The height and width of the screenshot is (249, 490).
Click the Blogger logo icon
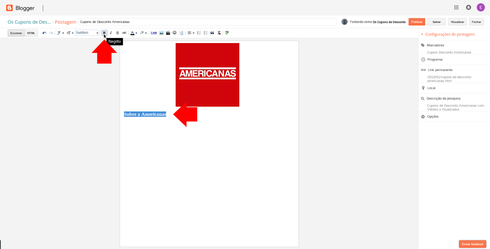(9, 8)
